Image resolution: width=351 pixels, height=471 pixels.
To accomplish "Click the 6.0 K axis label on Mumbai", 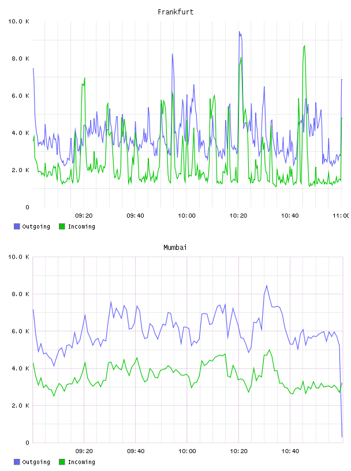I will point(20,331).
